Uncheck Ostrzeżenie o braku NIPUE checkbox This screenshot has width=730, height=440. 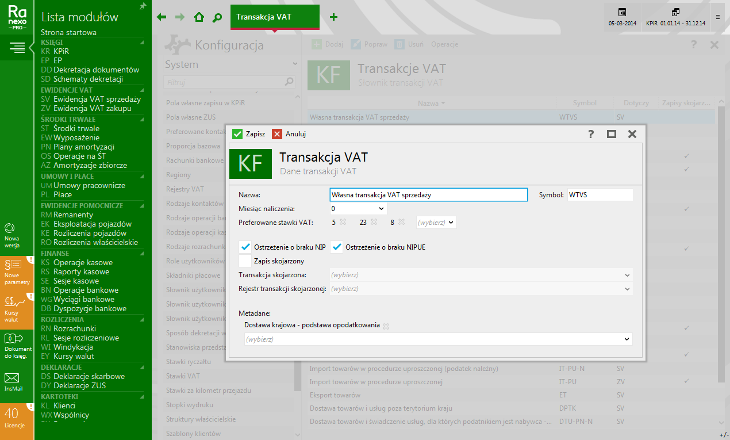(336, 247)
